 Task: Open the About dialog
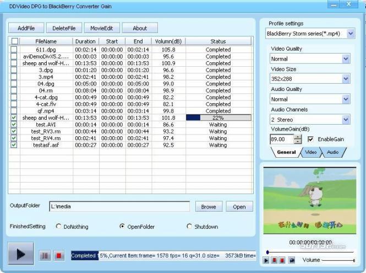coord(140,28)
